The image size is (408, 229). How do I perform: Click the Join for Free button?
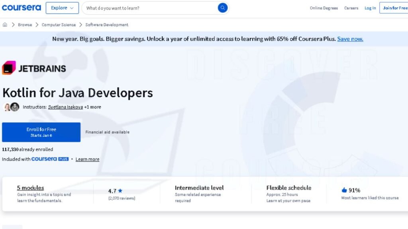394,8
